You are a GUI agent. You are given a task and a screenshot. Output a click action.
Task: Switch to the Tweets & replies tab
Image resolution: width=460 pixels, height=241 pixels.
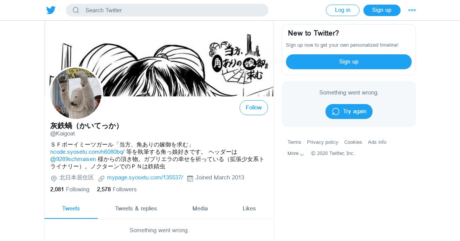pos(136,208)
